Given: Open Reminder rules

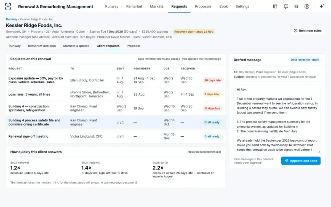Looking at the screenshot, I should tap(308, 31).
